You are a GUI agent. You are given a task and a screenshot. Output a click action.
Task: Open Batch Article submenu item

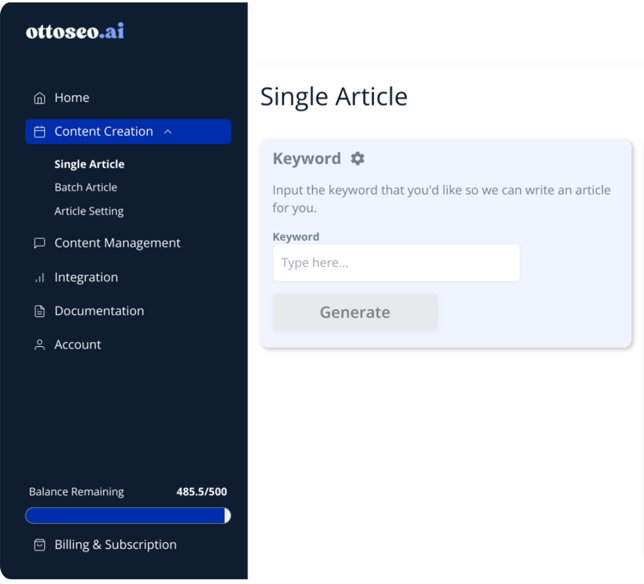click(86, 188)
